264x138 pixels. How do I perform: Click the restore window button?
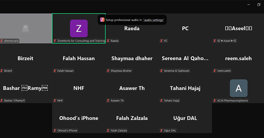click(x=259, y=4)
